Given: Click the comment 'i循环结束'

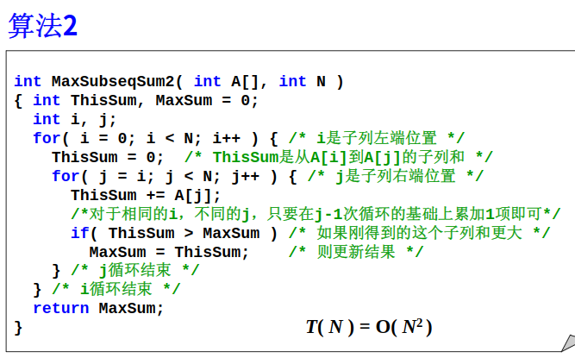Looking at the screenshot, I should [x=116, y=290].
